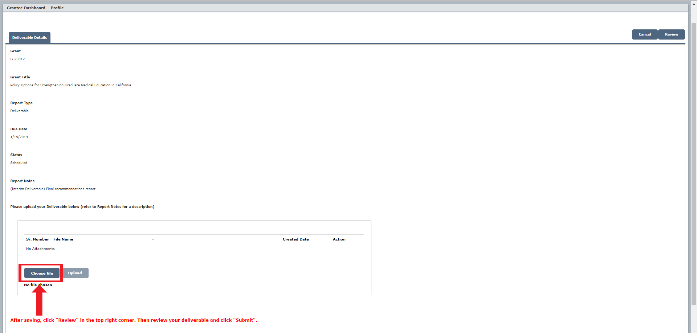Click the Created Date column header
Screen dimensions: 697x333
click(x=295, y=239)
